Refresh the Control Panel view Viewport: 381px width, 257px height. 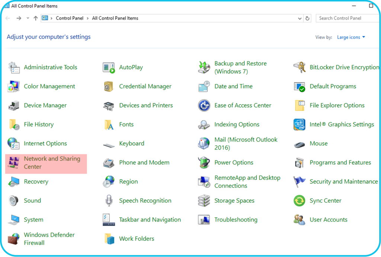(307, 19)
